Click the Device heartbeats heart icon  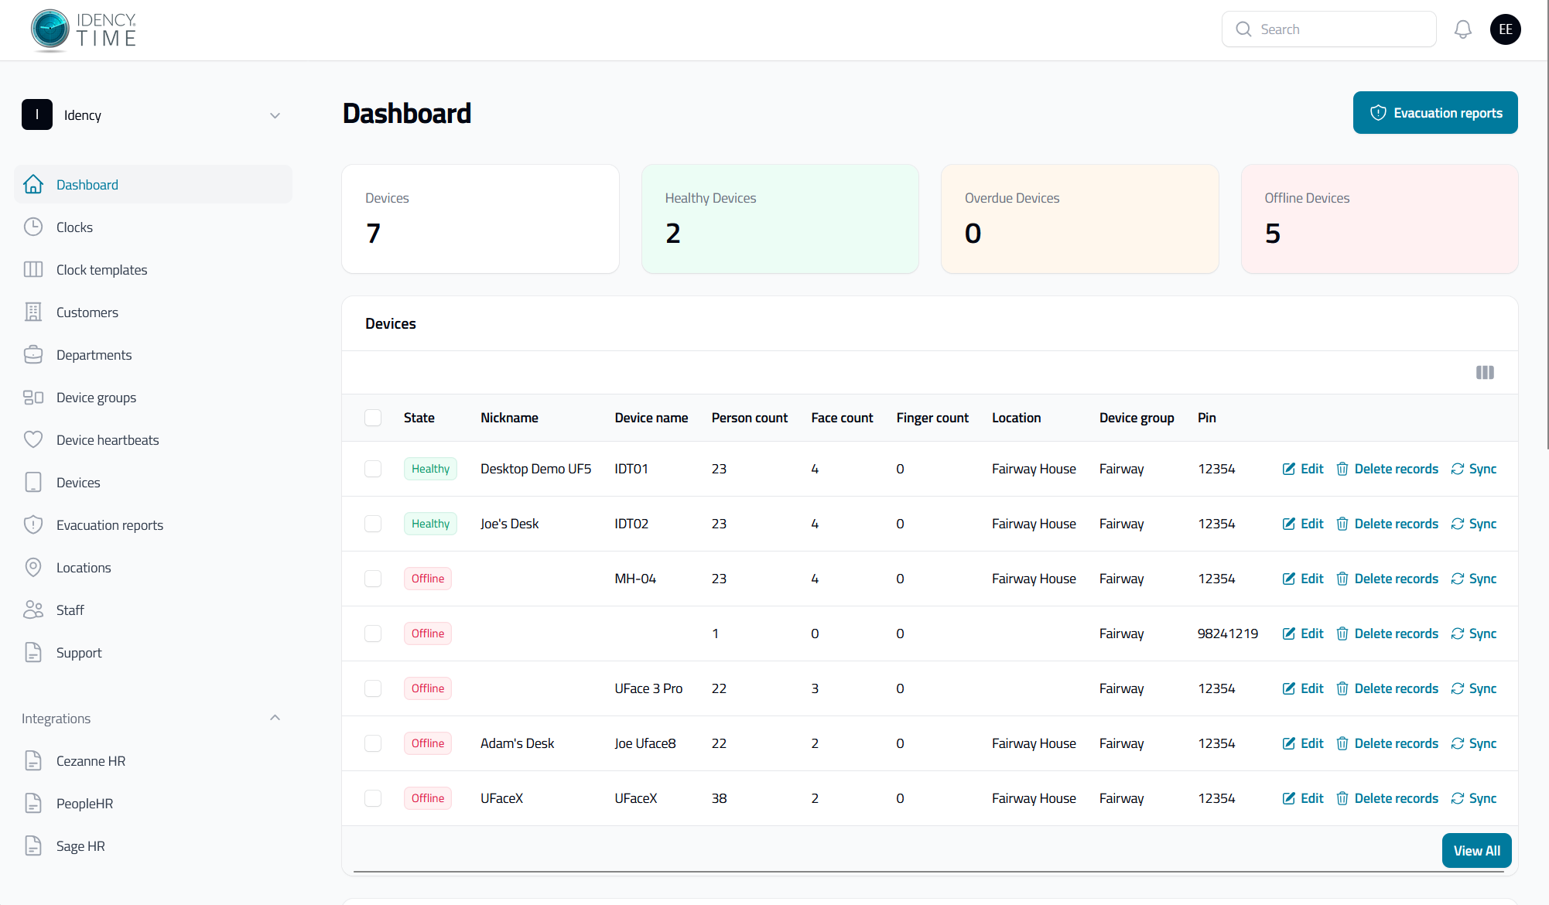[x=33, y=440]
